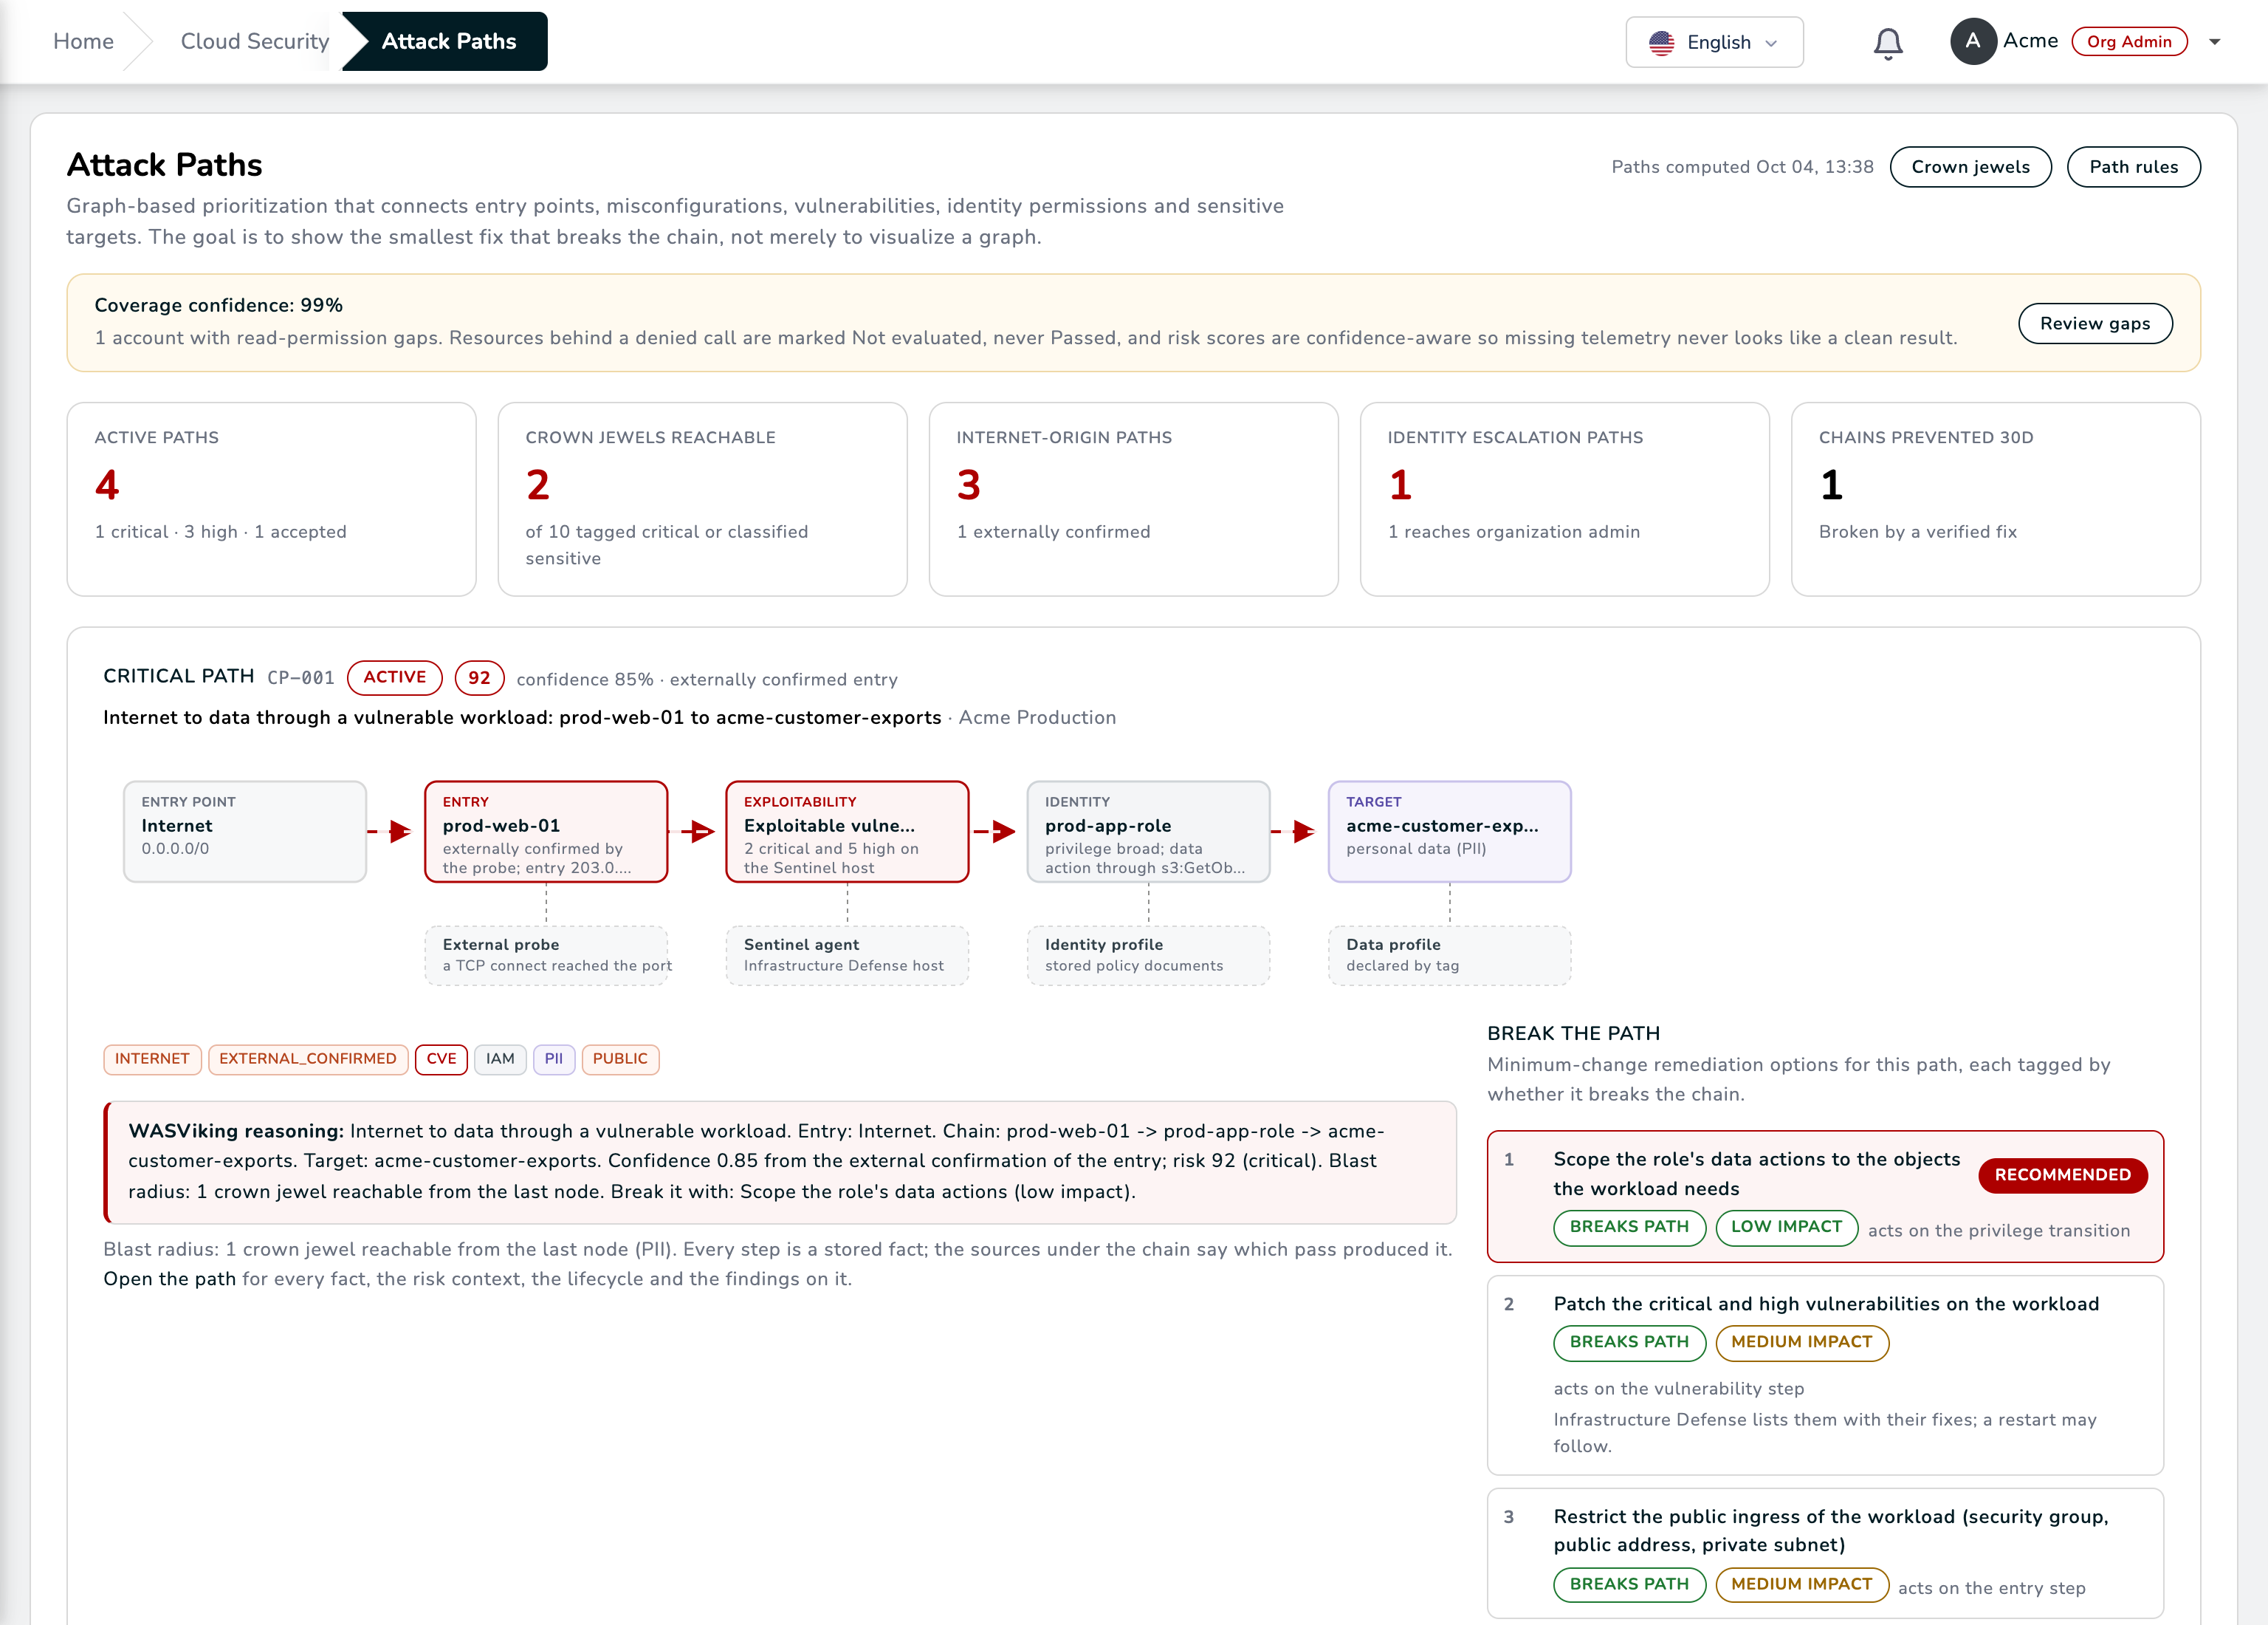Select the Exploitable vulnerability node
Screen dimensions: 2268x1625
point(847,832)
